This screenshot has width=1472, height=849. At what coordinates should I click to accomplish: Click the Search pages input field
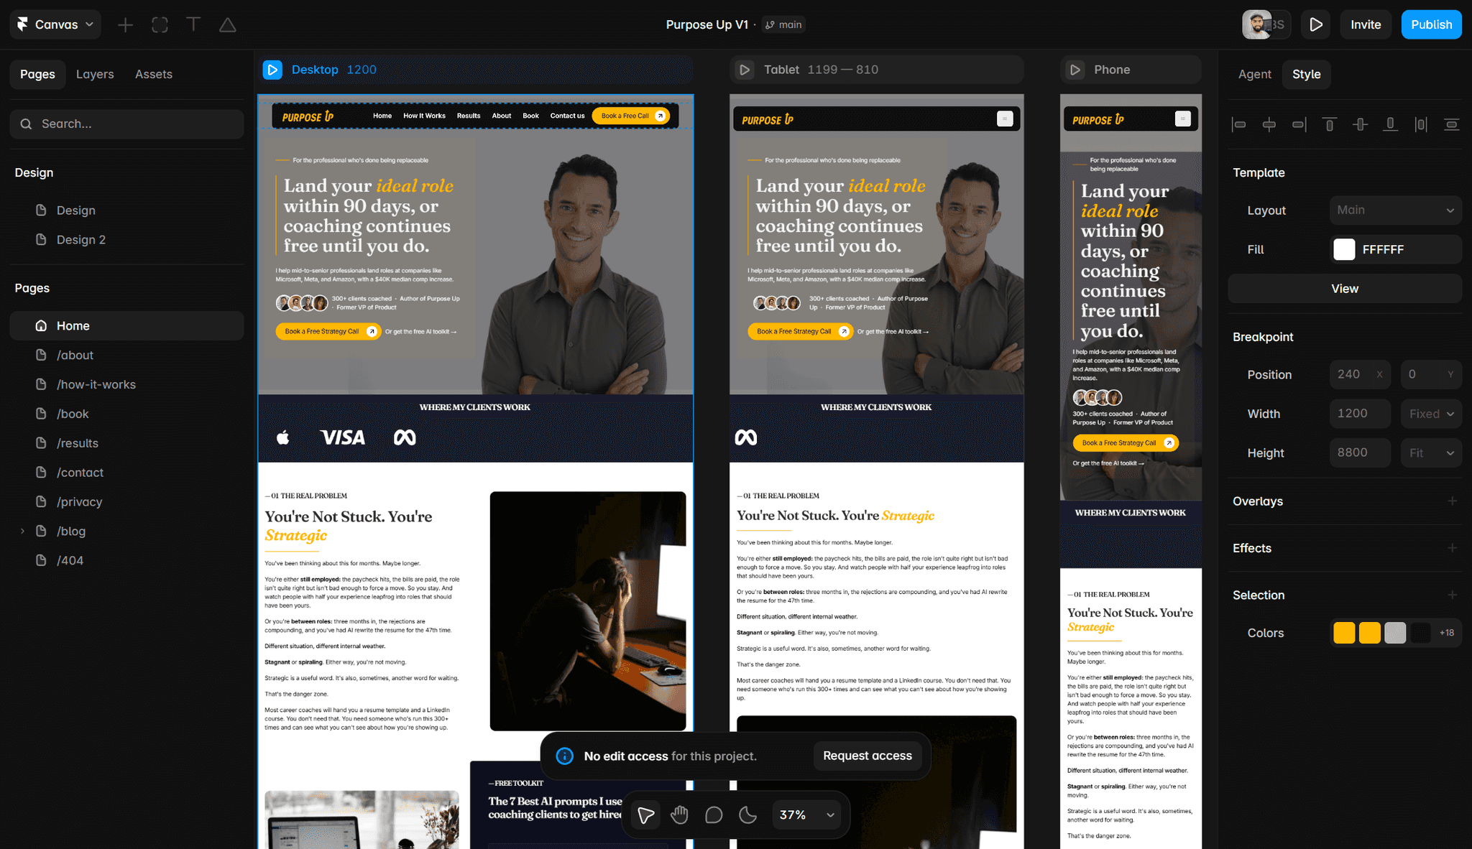tap(126, 124)
